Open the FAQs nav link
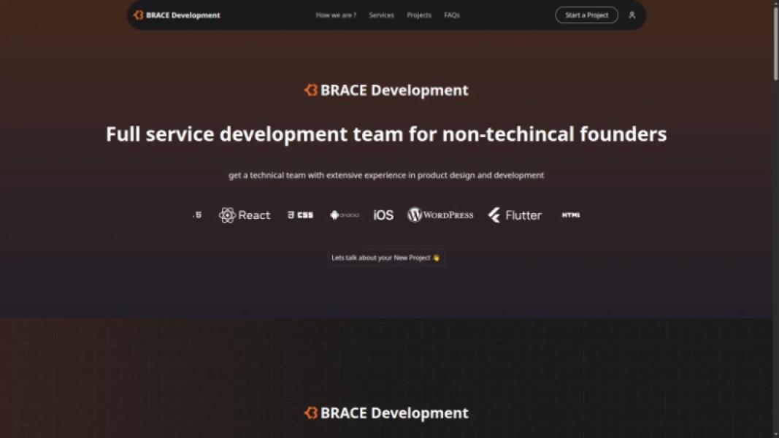The height and width of the screenshot is (438, 779). 452,15
